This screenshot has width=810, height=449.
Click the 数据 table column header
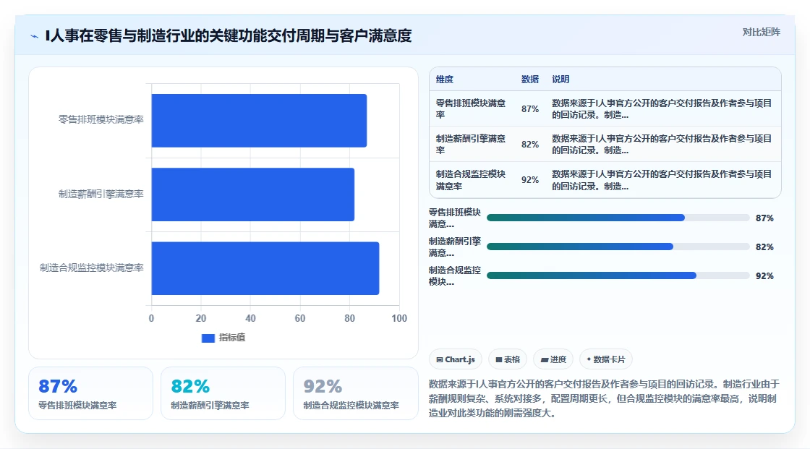[x=529, y=79]
